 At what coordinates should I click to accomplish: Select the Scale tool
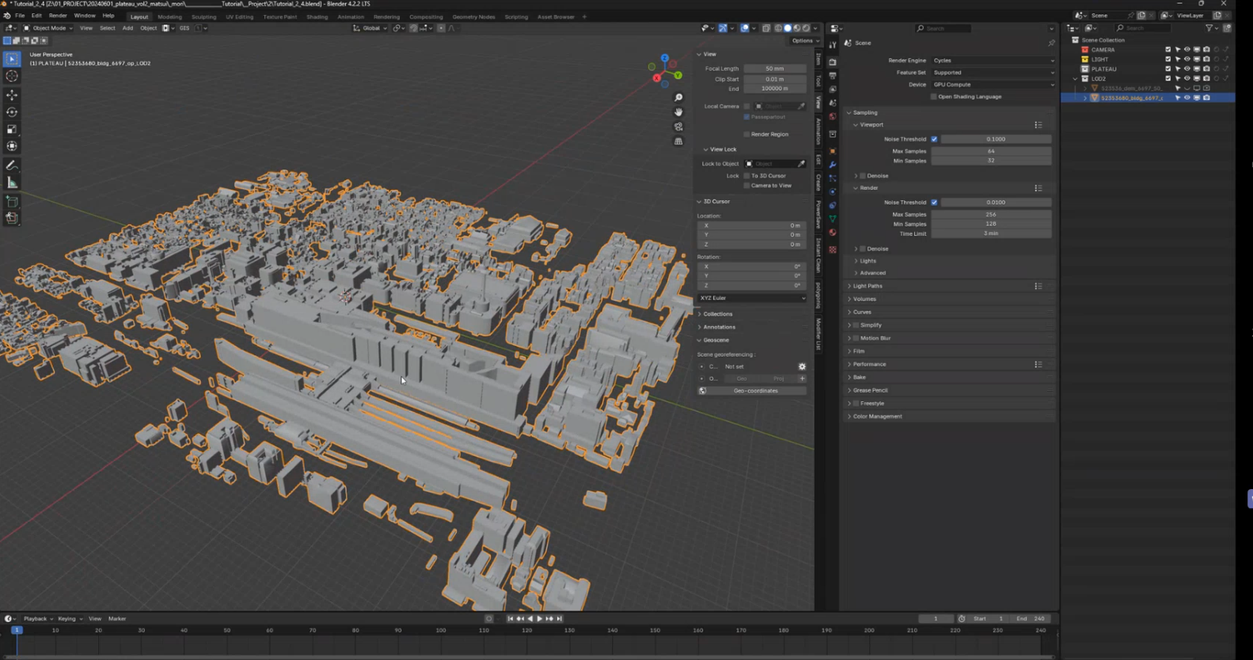coord(12,129)
